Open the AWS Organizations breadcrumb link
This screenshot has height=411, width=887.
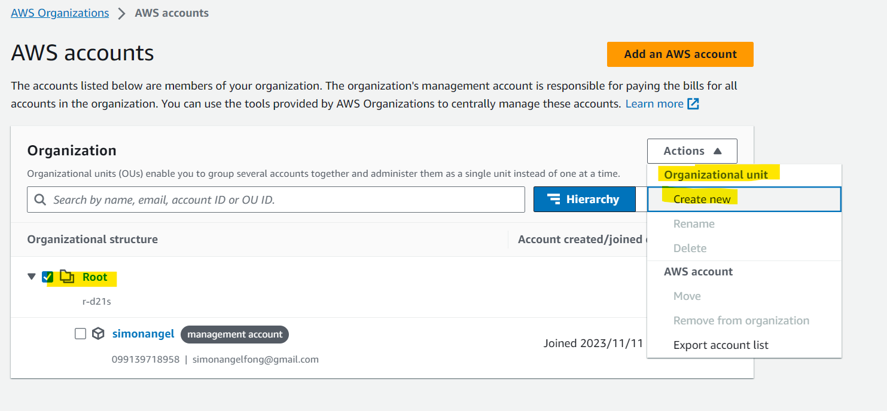pos(60,13)
